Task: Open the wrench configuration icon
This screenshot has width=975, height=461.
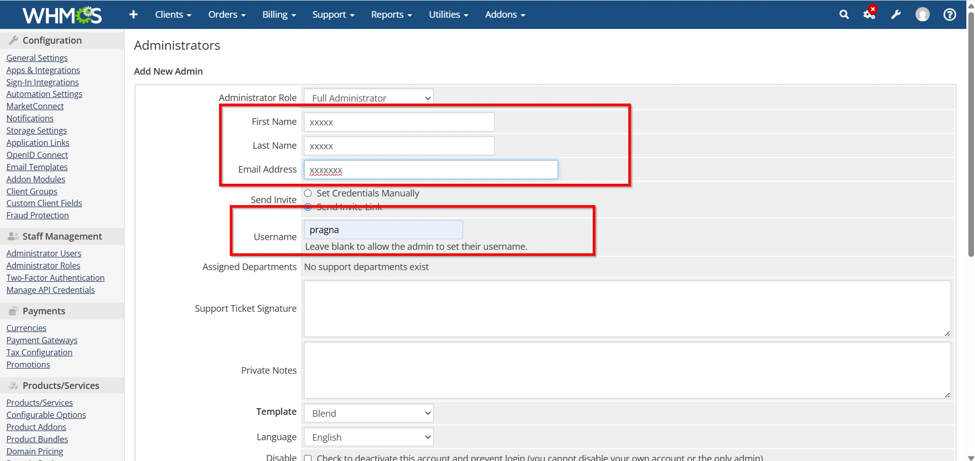Action: coord(896,15)
